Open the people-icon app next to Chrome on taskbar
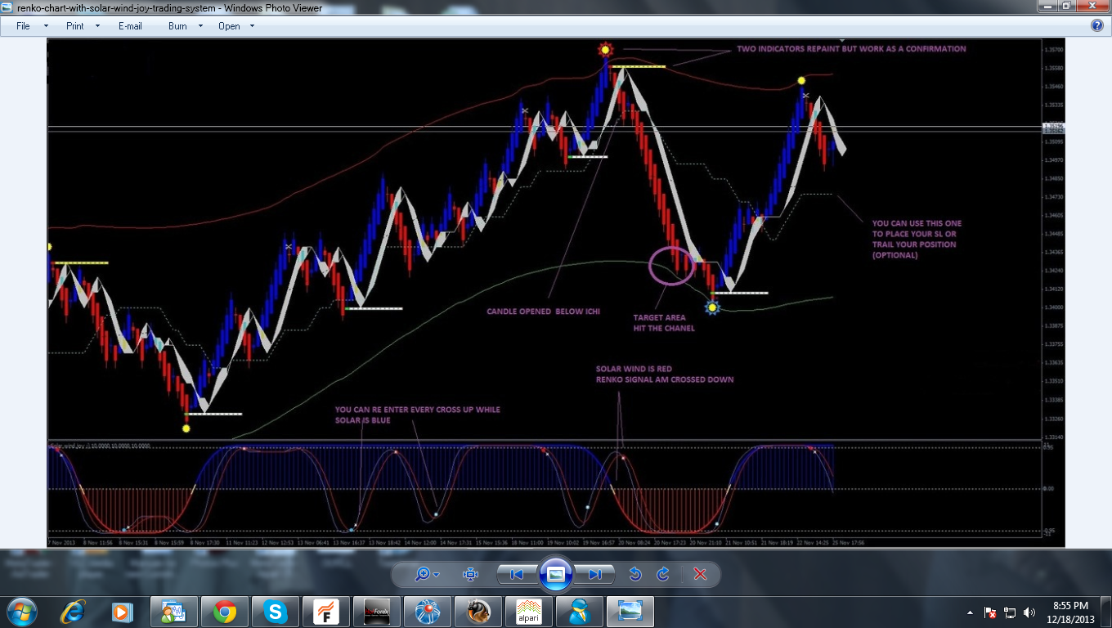Image resolution: width=1112 pixels, height=628 pixels. click(174, 611)
